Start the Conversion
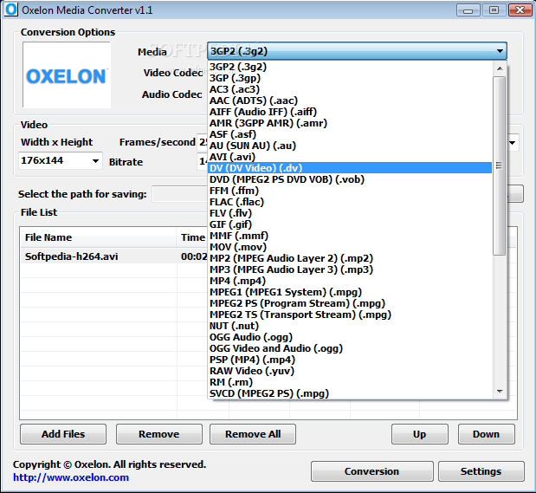The width and height of the screenshot is (536, 493). (x=372, y=471)
